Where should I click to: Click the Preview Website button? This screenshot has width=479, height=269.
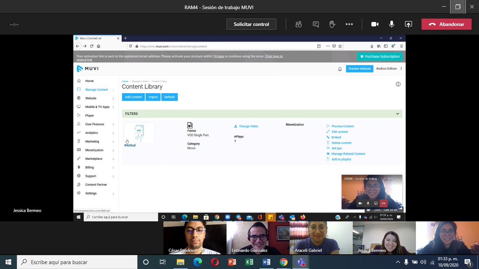tap(360, 69)
